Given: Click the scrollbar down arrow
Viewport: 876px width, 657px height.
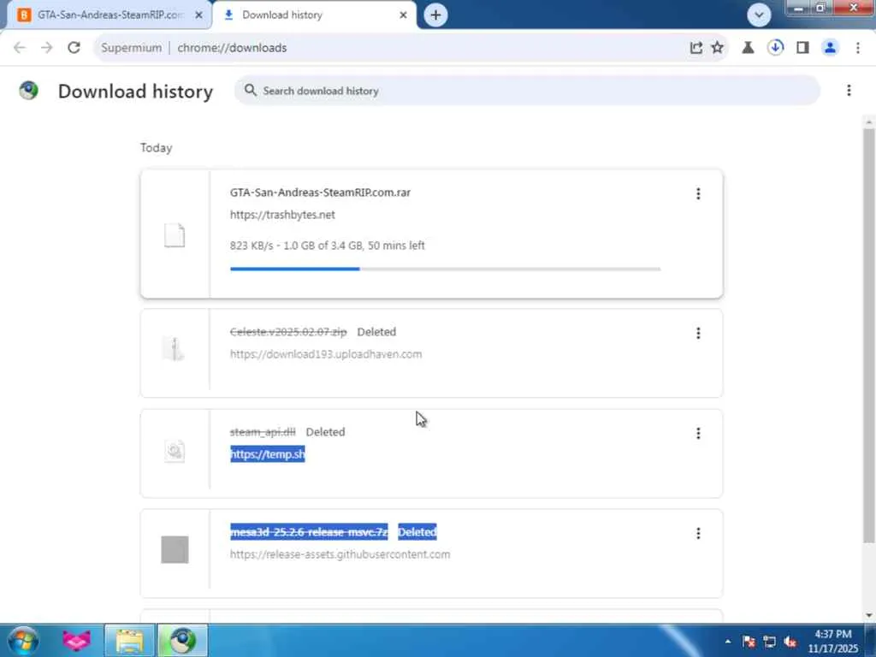Looking at the screenshot, I should pyautogui.click(x=869, y=615).
